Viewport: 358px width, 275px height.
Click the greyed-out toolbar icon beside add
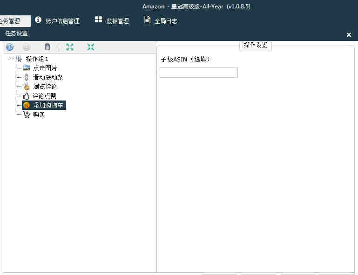coord(27,47)
